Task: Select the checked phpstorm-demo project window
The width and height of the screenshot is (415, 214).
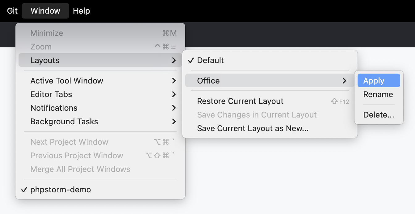Action: tap(61, 190)
